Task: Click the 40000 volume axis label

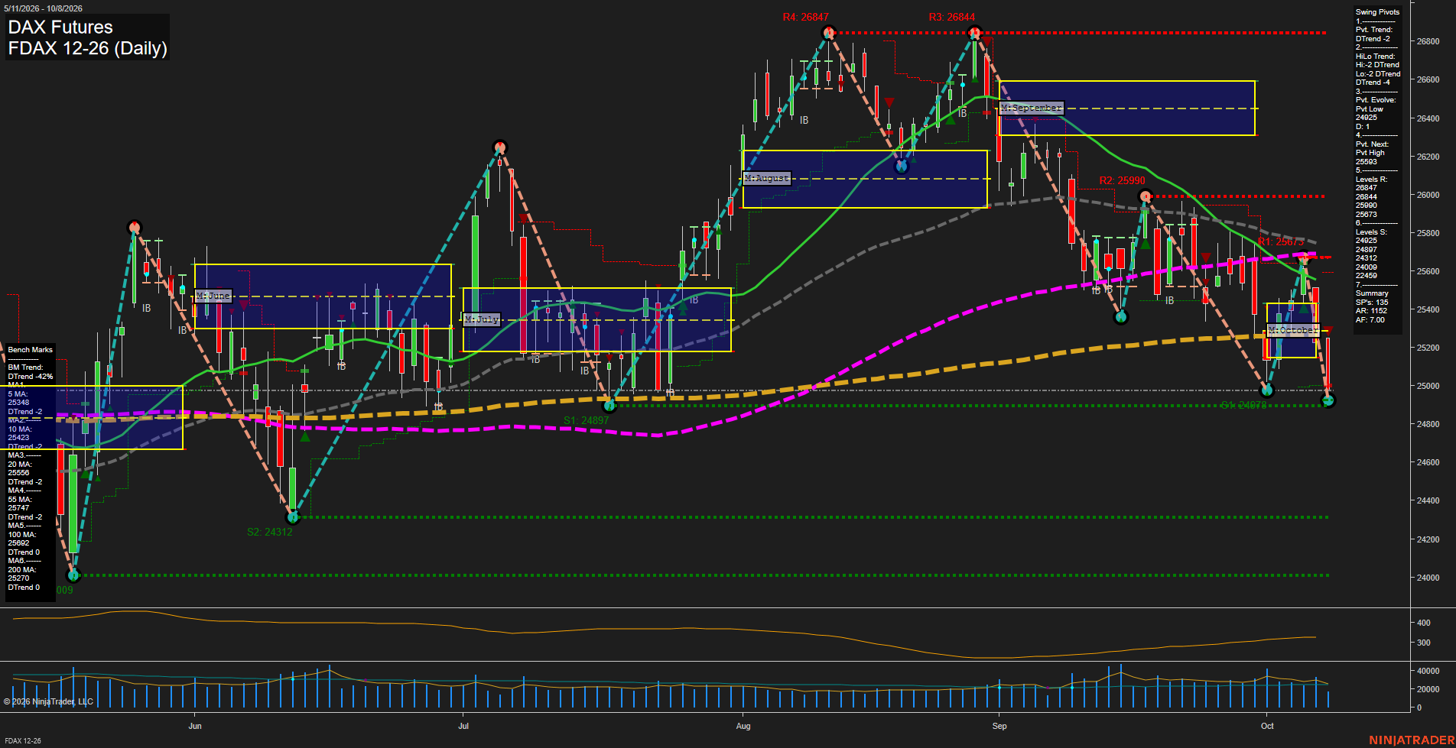Action: [1428, 671]
